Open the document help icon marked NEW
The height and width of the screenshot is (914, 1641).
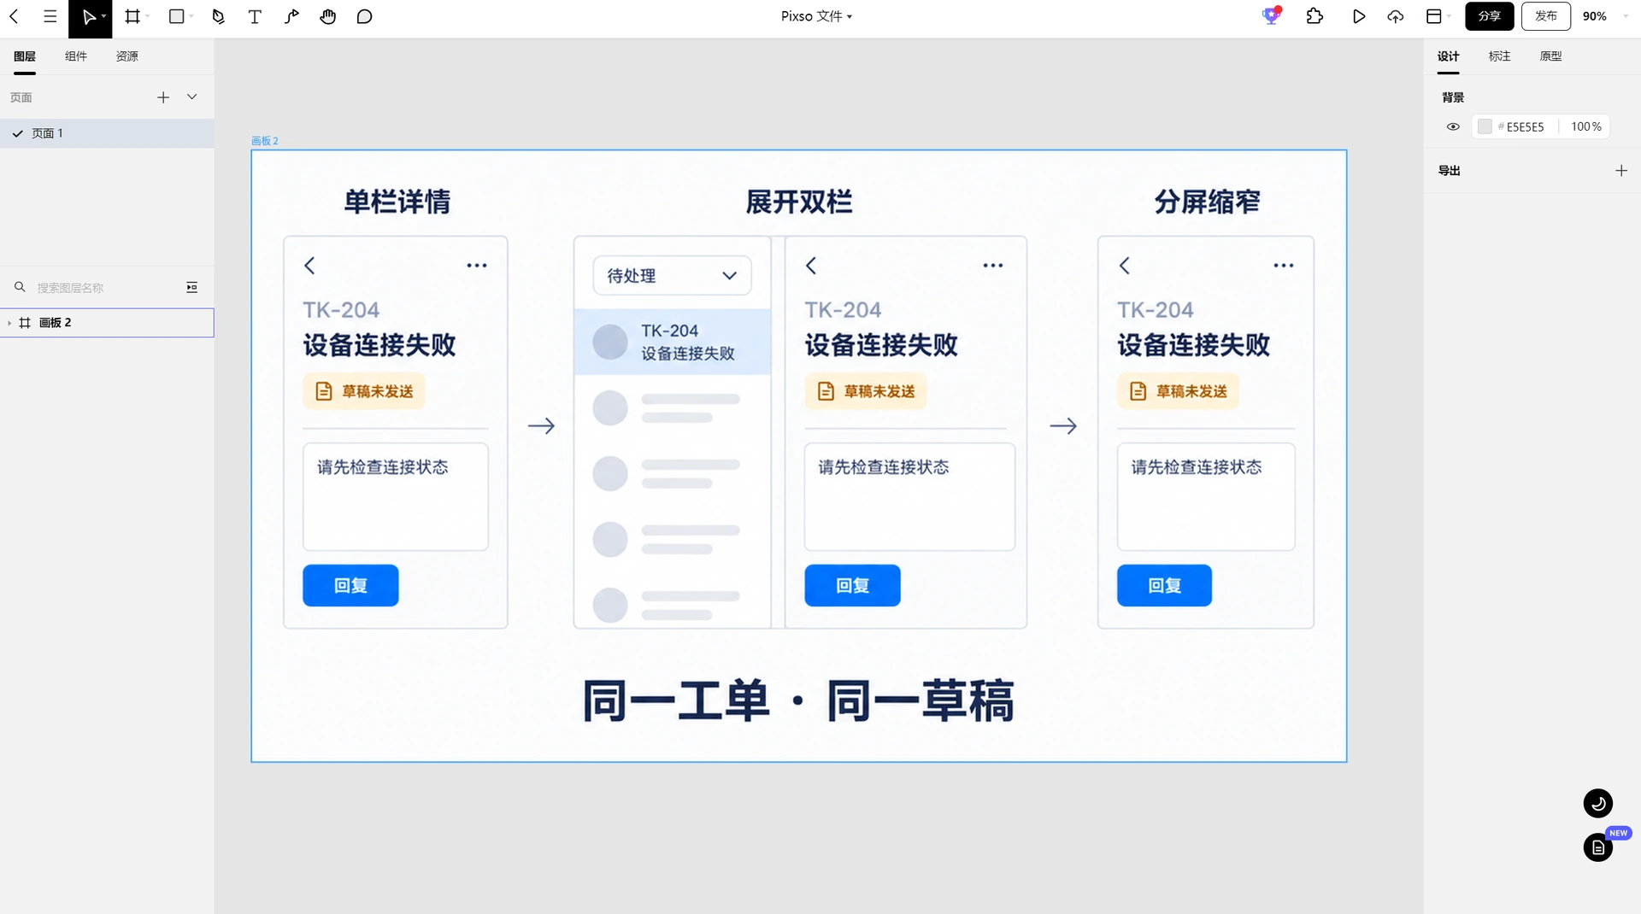click(x=1598, y=847)
